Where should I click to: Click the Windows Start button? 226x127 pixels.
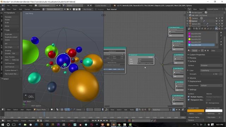(x=2, y=125)
